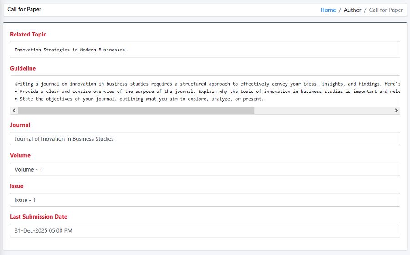410x255 pixels.
Task: Click inside the Guideline text area
Action: click(205, 91)
